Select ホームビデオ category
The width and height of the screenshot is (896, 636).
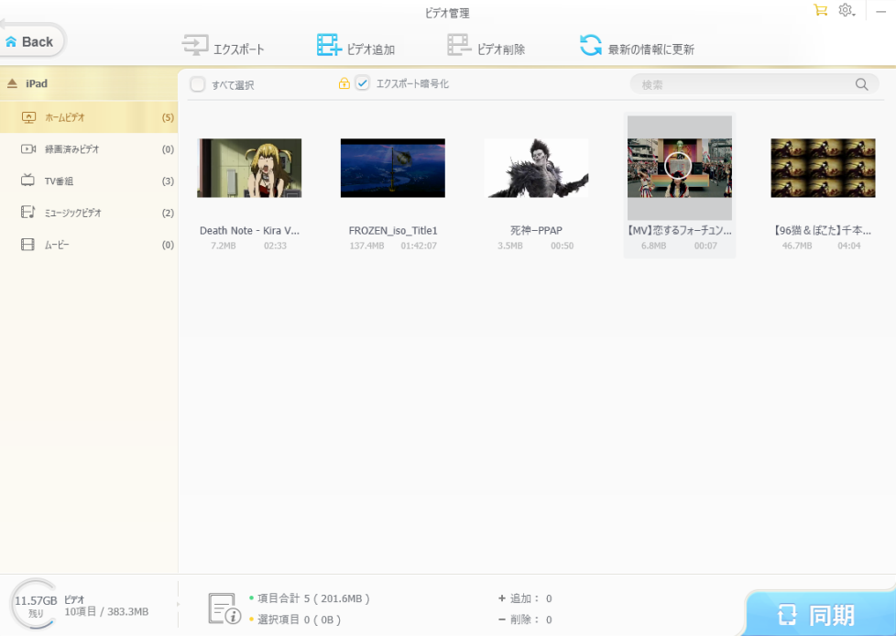click(x=89, y=117)
